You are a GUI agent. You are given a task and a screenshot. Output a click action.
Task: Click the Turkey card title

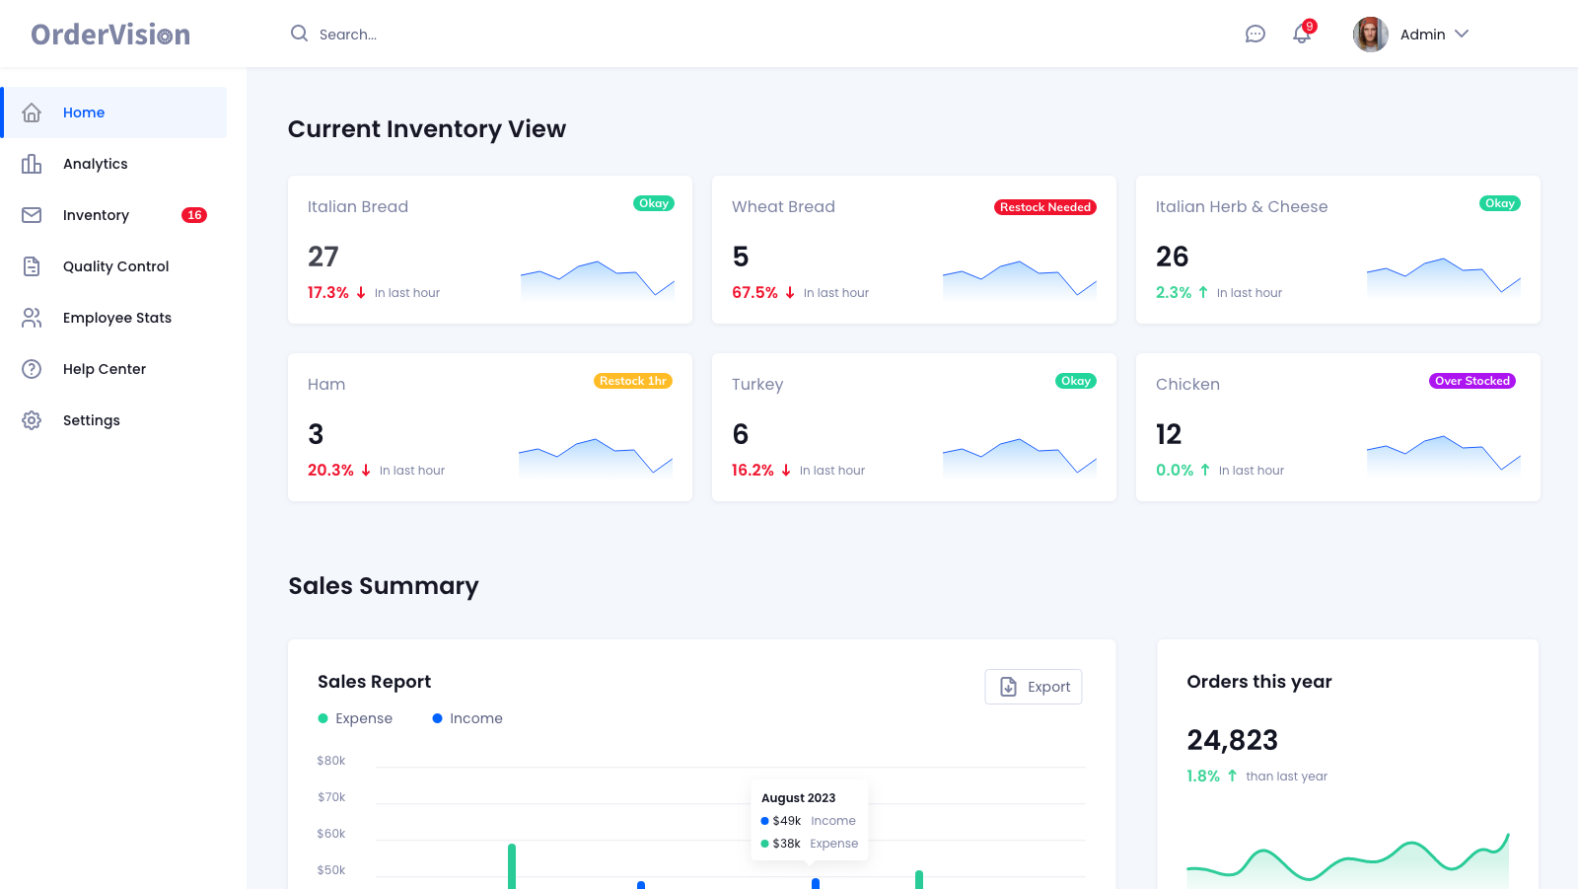pyautogui.click(x=757, y=385)
